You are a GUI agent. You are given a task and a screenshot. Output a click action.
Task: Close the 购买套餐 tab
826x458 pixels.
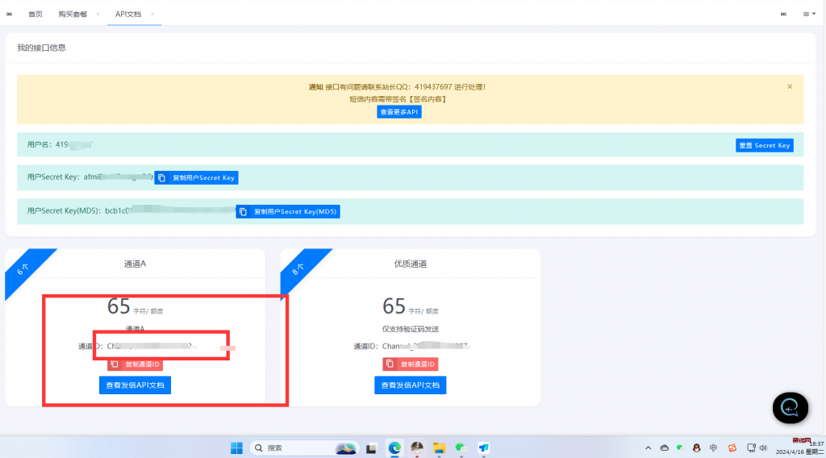(98, 15)
